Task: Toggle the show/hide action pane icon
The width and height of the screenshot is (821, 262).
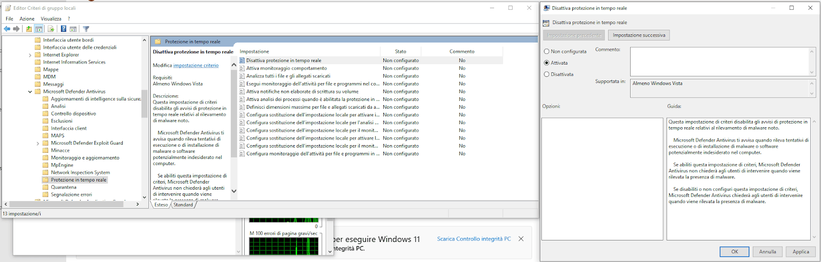Action: tap(73, 29)
